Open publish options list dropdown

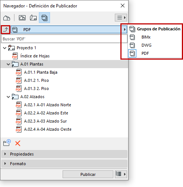[x=121, y=174]
